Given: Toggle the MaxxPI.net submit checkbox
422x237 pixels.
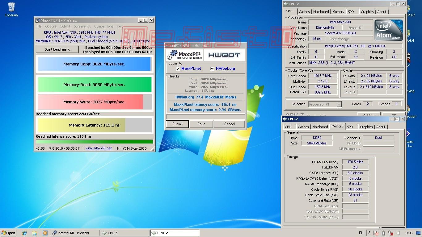Looking at the screenshot, I should click(x=178, y=69).
